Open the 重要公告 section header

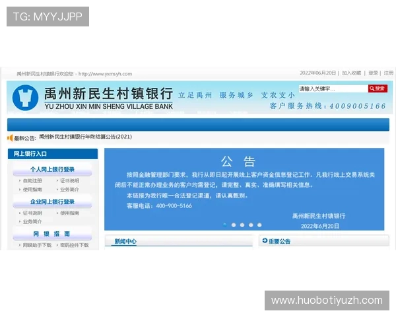324,241
